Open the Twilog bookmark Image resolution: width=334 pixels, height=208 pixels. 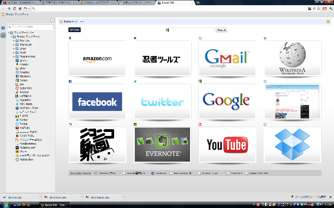coord(21,124)
